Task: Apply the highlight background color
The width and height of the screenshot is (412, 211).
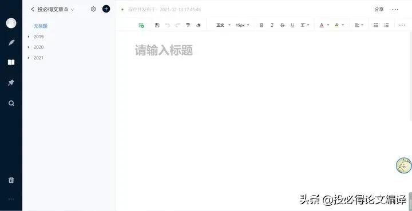Action: [336, 25]
